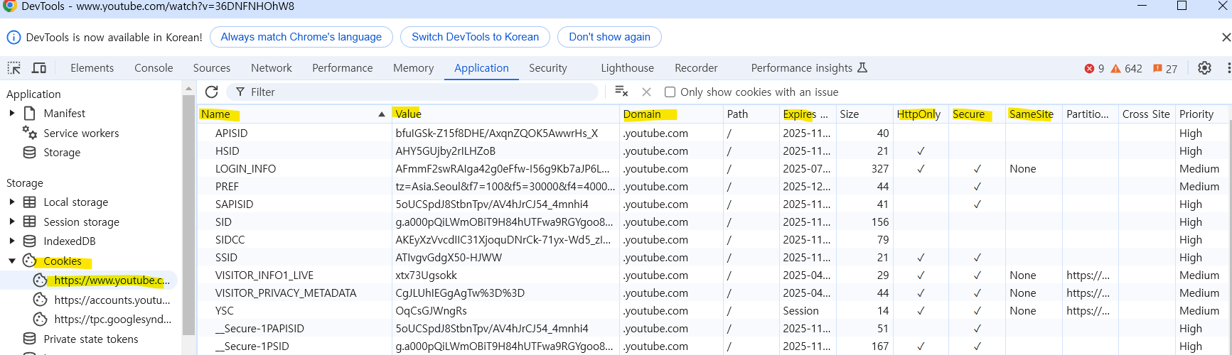Image resolution: width=1232 pixels, height=355 pixels.
Task: Expand the Local storage node
Action: [x=12, y=202]
